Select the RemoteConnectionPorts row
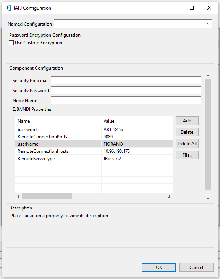Viewport: 220px width, 279px height. [x=94, y=137]
